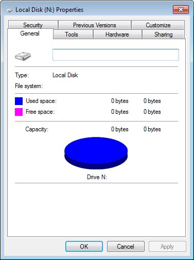Click the Local Disk type value

pyautogui.click(x=65, y=75)
